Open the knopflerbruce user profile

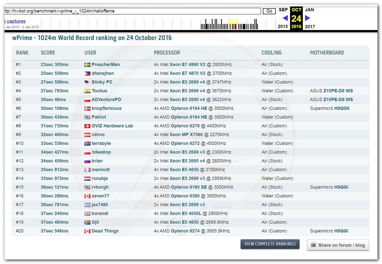point(106,108)
